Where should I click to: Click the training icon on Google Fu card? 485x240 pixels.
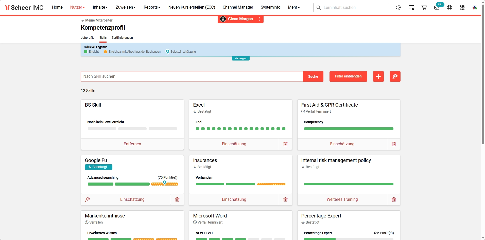click(x=88, y=199)
